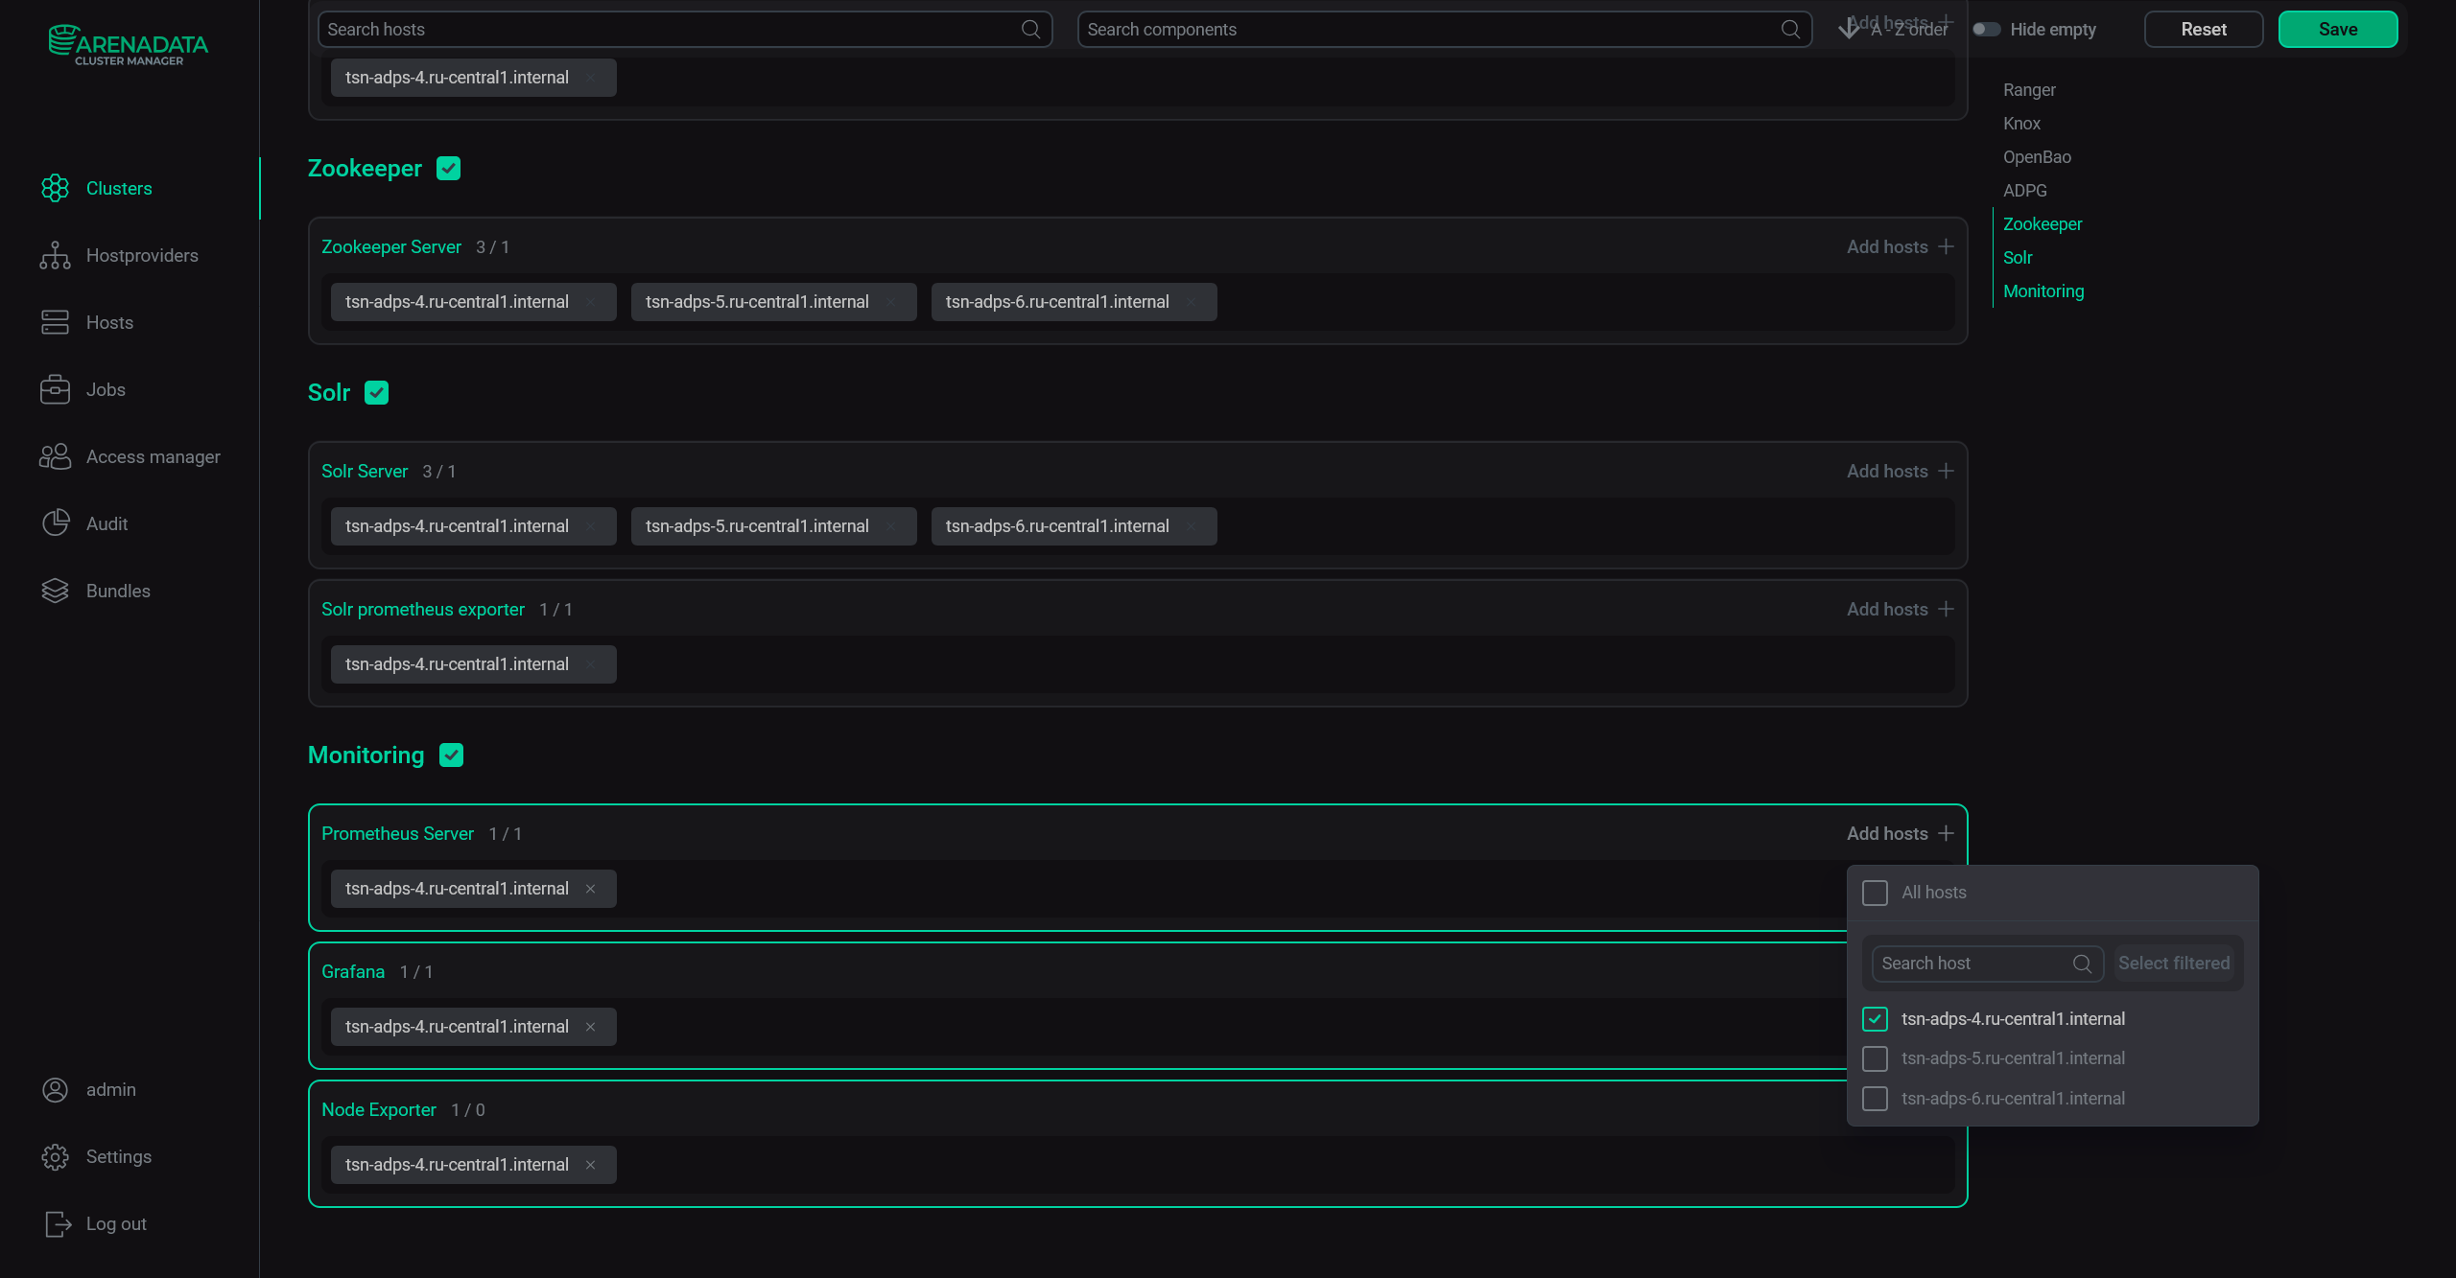Check the All hosts checkbox

(1875, 892)
